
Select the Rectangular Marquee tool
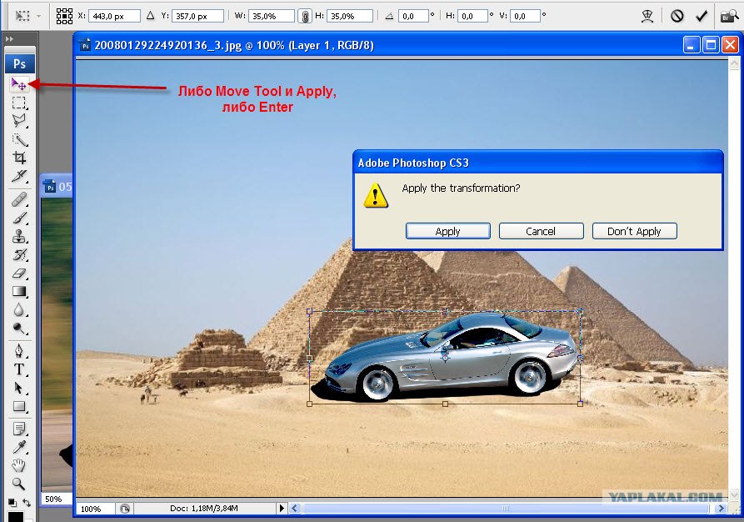19,103
